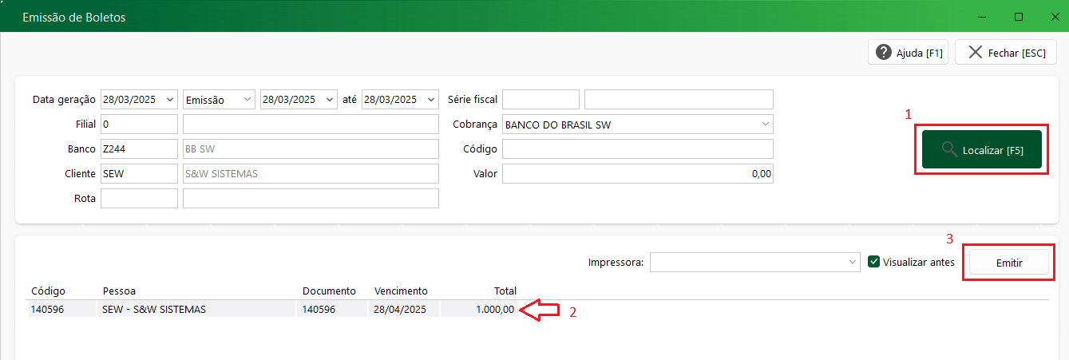Screen dimensions: 1069x360
Task: Click the Localizar [F5] search button
Action: [x=981, y=150]
